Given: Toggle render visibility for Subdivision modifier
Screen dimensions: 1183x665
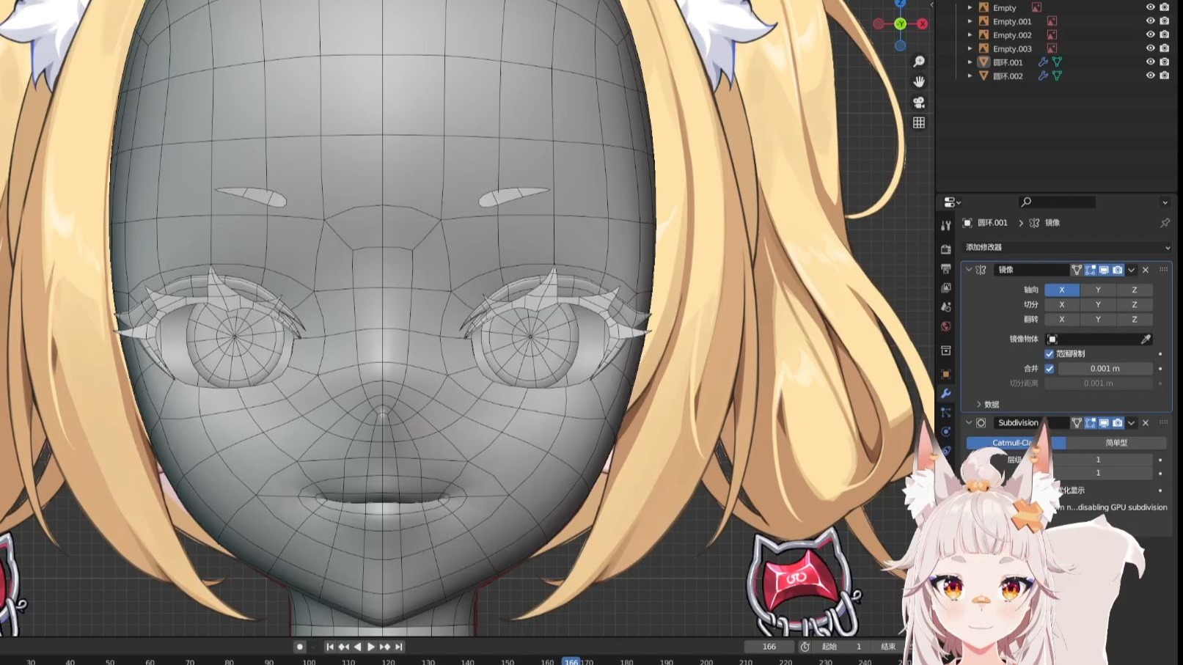Looking at the screenshot, I should pos(1117,423).
